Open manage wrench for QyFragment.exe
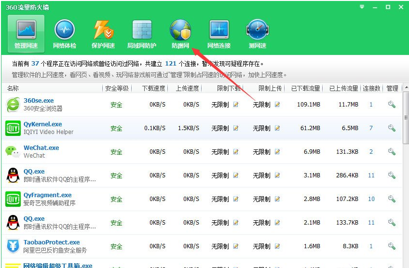 (x=392, y=199)
